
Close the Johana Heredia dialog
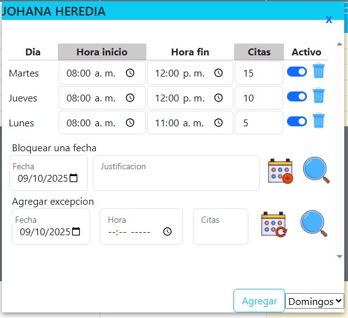click(329, 19)
